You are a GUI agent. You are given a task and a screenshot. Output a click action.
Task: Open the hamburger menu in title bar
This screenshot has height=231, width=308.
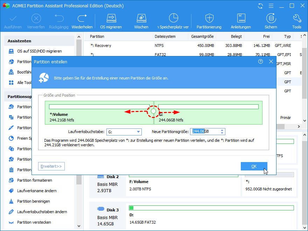(x=271, y=6)
